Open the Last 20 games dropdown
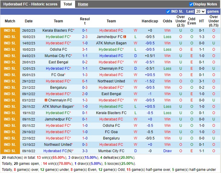This screenshot has height=173, width=221. (x=200, y=11)
